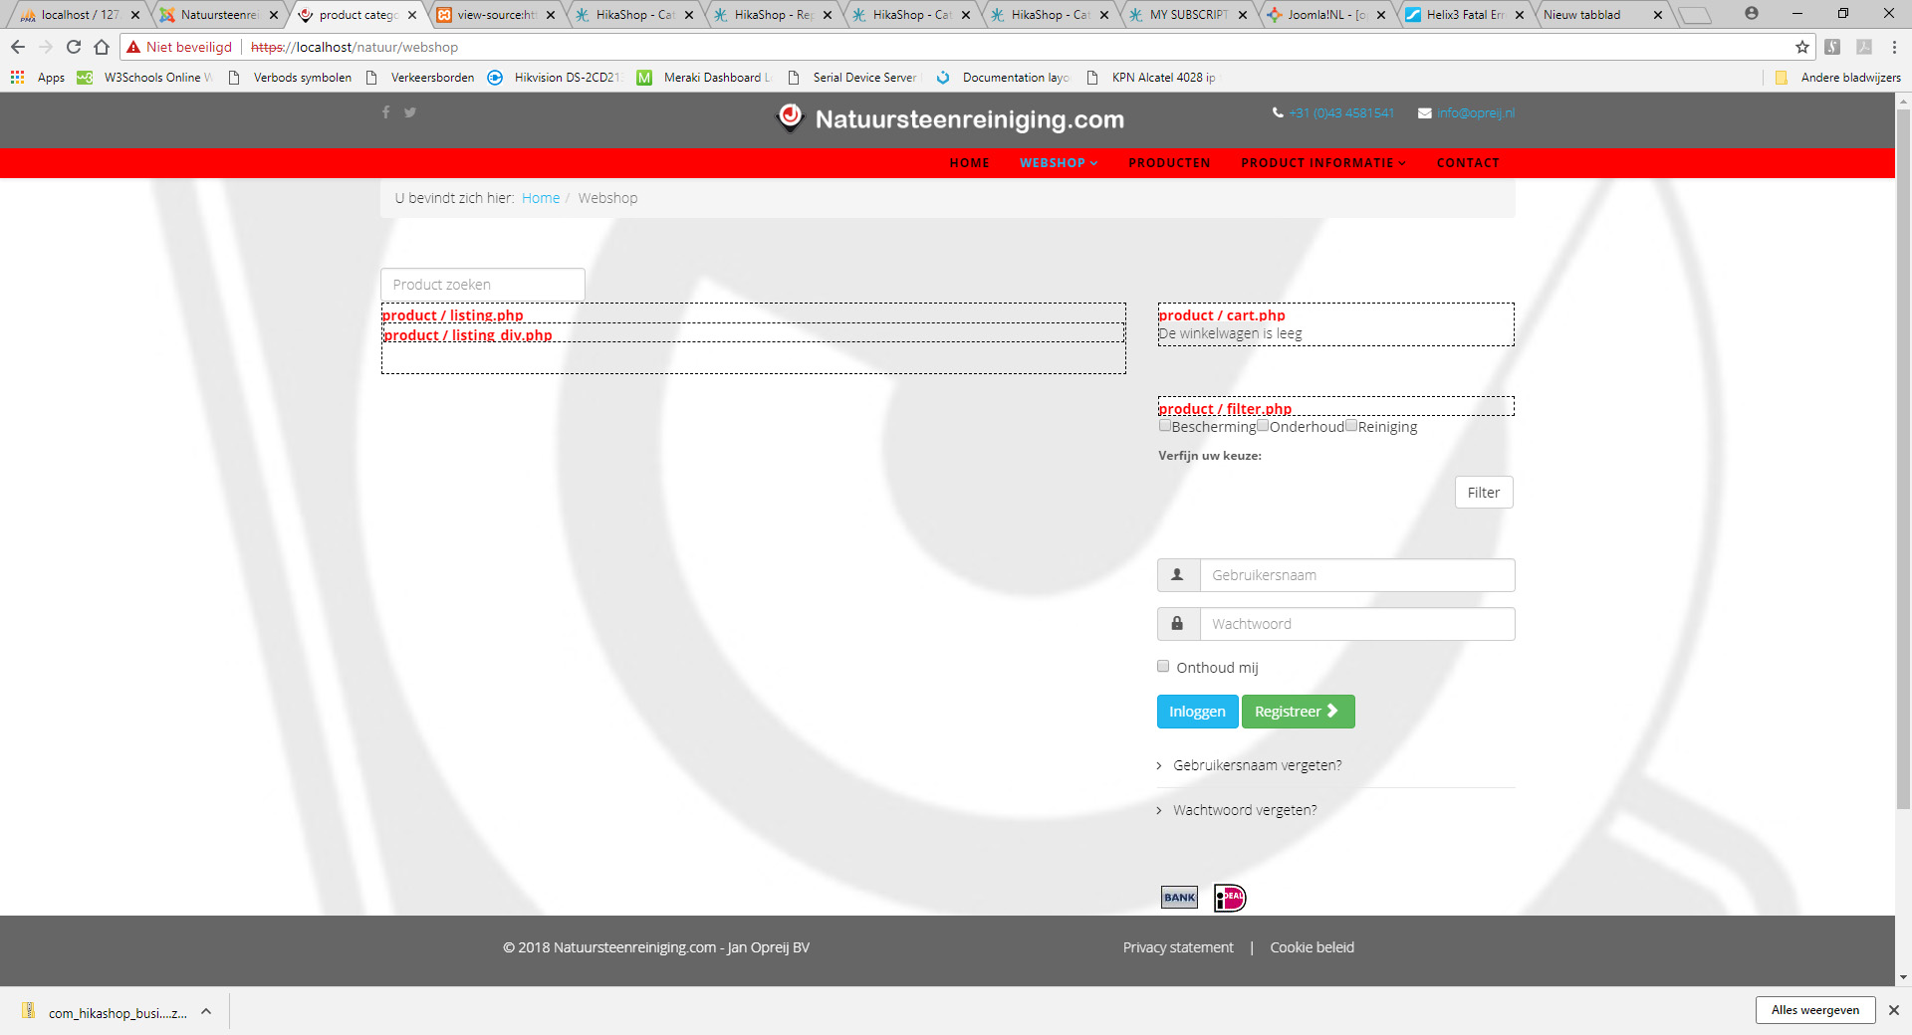1912x1035 pixels.
Task: Open the Documentation layo bookmark
Action: (x=1003, y=77)
